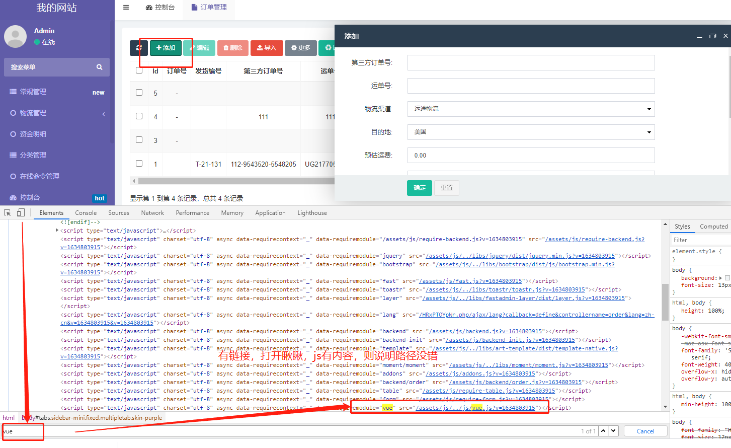Click the 导入 upload icon button
Viewport: 731px width, 448px height.
point(267,48)
